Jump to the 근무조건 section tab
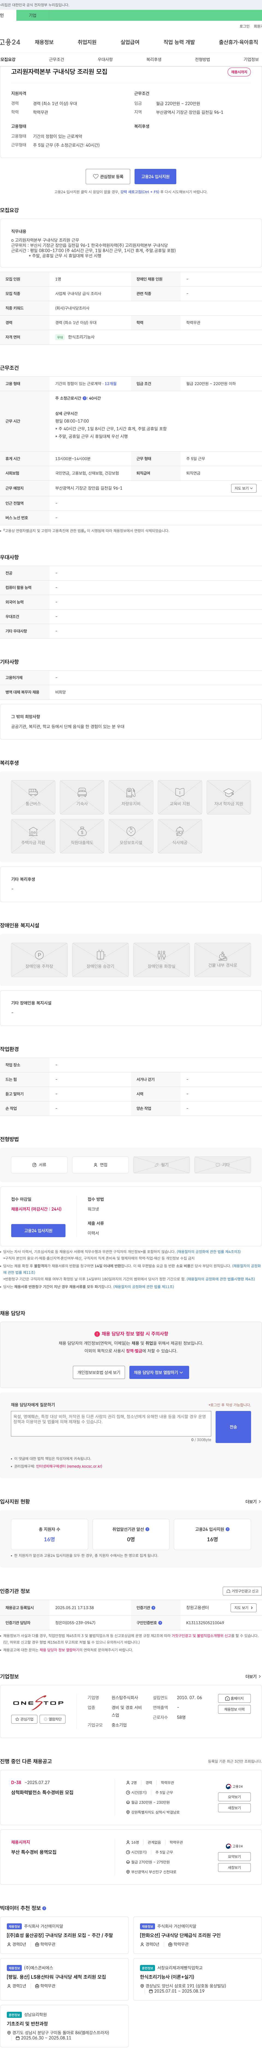Viewport: 262px width, 2072px height. pos(56,59)
